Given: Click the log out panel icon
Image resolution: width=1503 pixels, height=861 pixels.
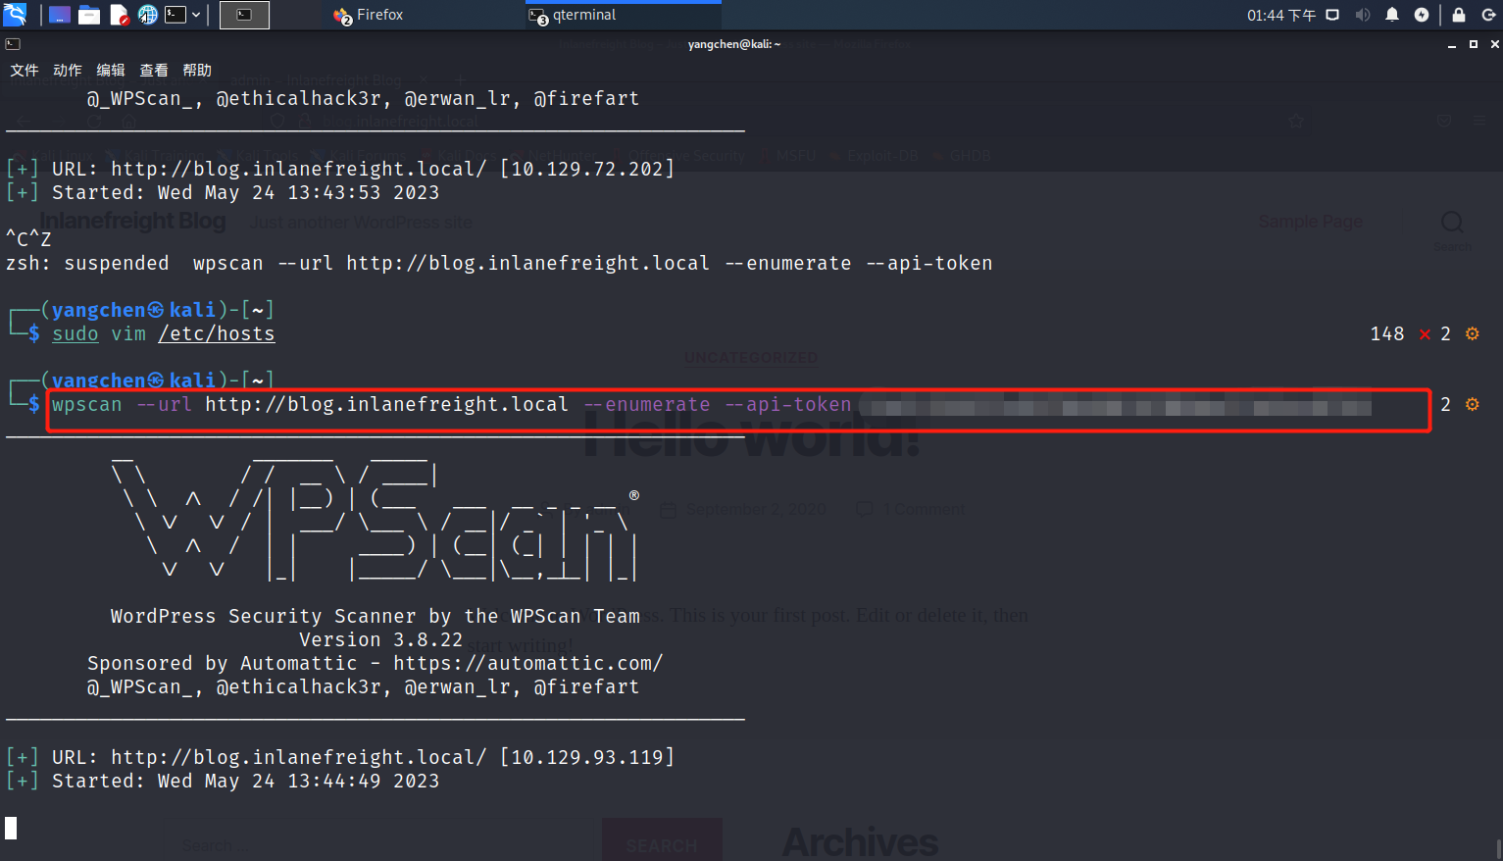Looking at the screenshot, I should pos(1488,15).
